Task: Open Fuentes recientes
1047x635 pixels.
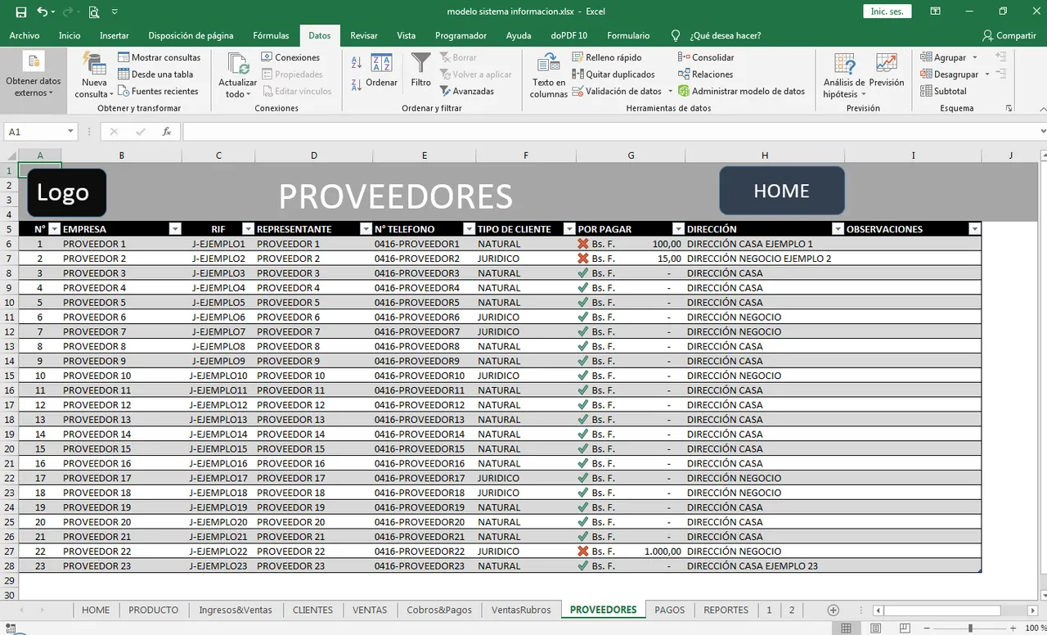Action: [158, 92]
